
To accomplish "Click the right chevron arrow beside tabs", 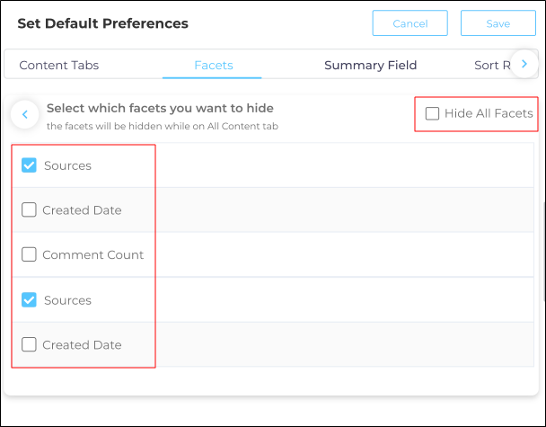I will pyautogui.click(x=524, y=64).
